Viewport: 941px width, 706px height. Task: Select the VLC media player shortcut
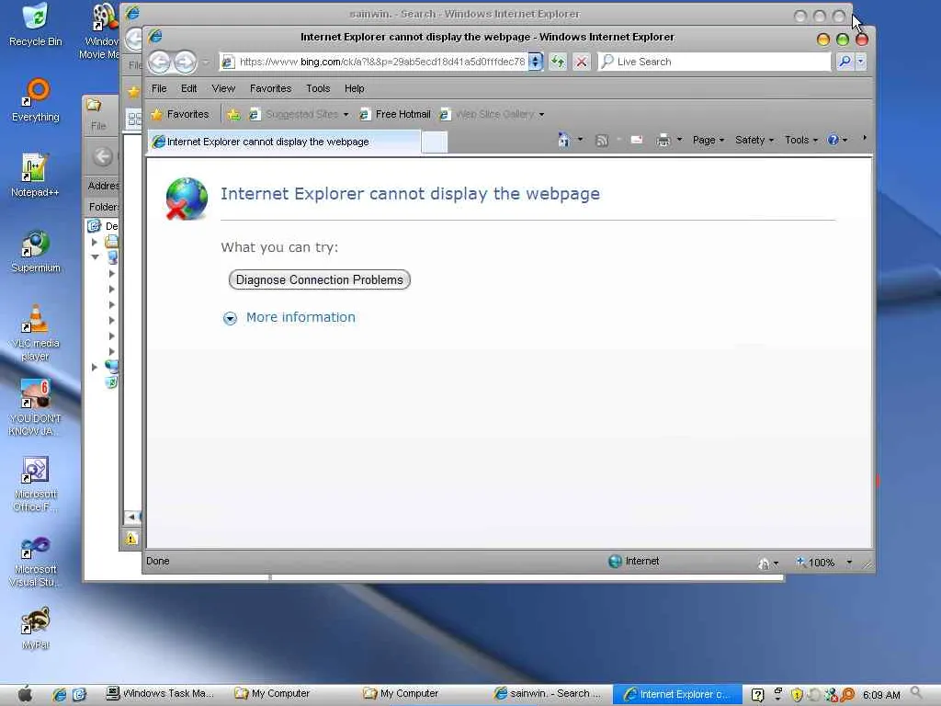[36, 333]
